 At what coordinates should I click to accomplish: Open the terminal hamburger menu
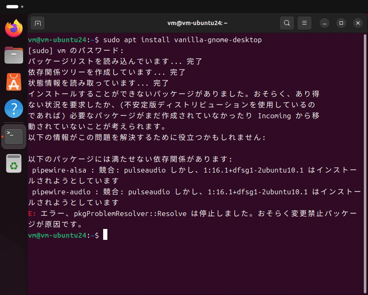[x=305, y=23]
